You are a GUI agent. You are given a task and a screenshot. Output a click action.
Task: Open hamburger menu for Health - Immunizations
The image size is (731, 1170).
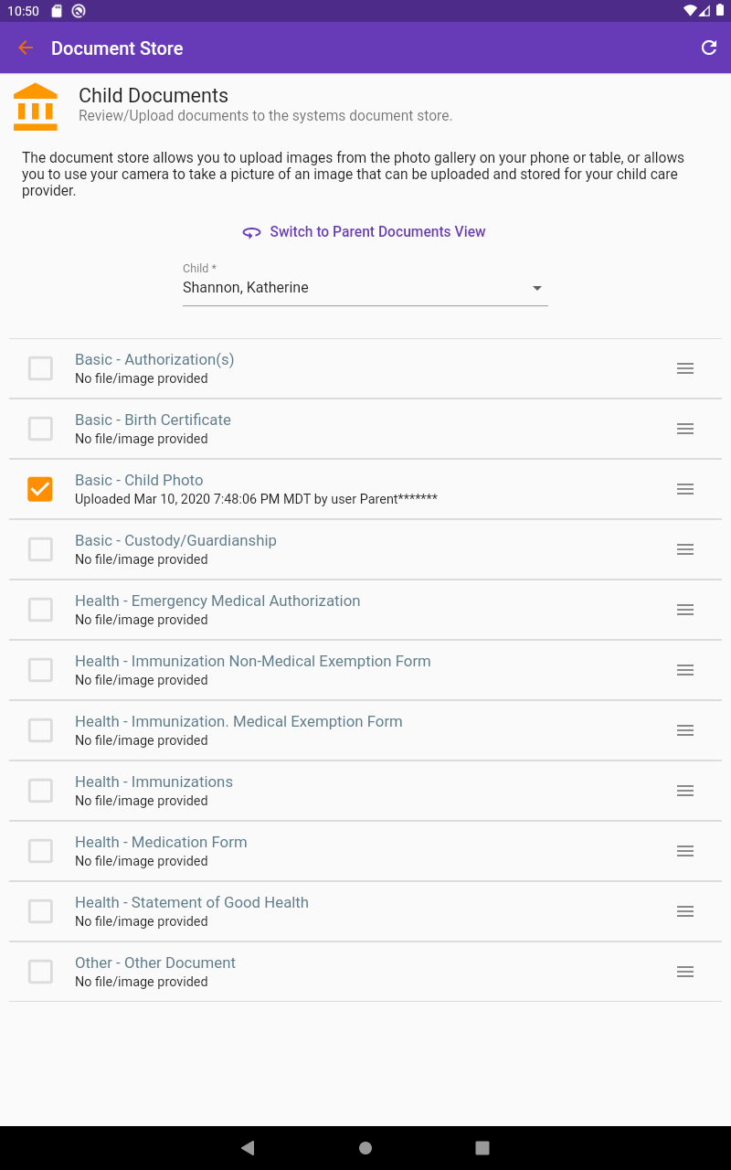684,791
